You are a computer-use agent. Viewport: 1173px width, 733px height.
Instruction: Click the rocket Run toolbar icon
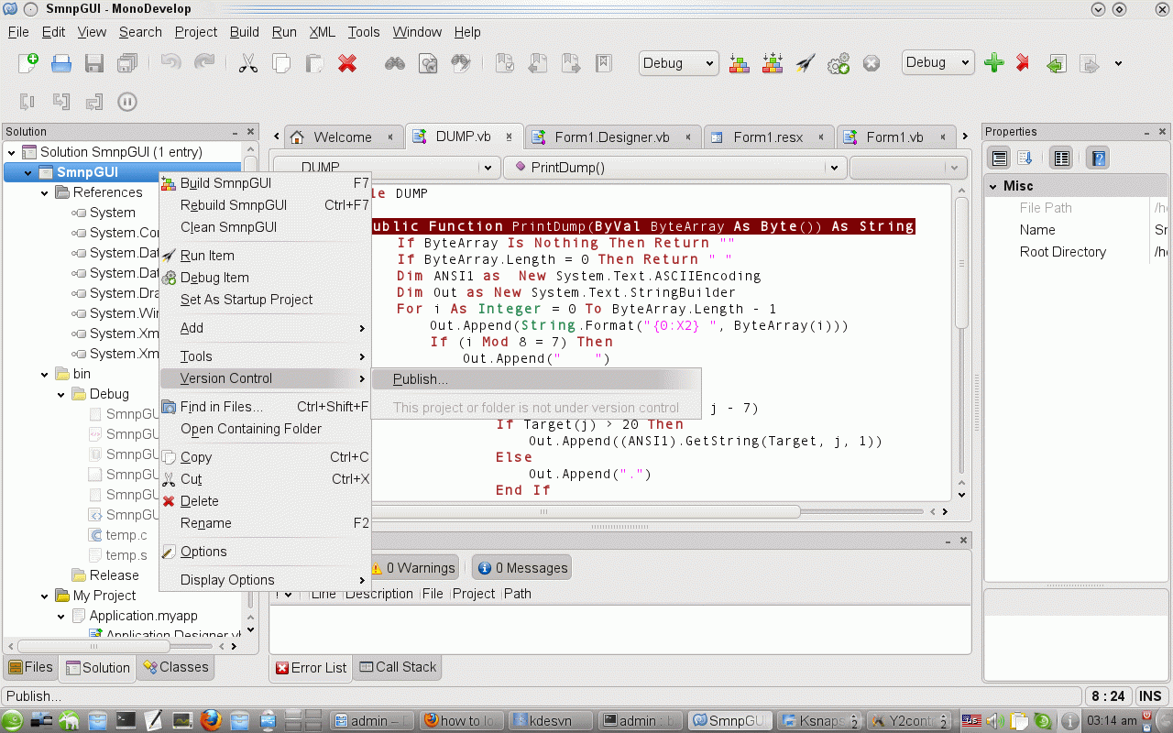(806, 63)
